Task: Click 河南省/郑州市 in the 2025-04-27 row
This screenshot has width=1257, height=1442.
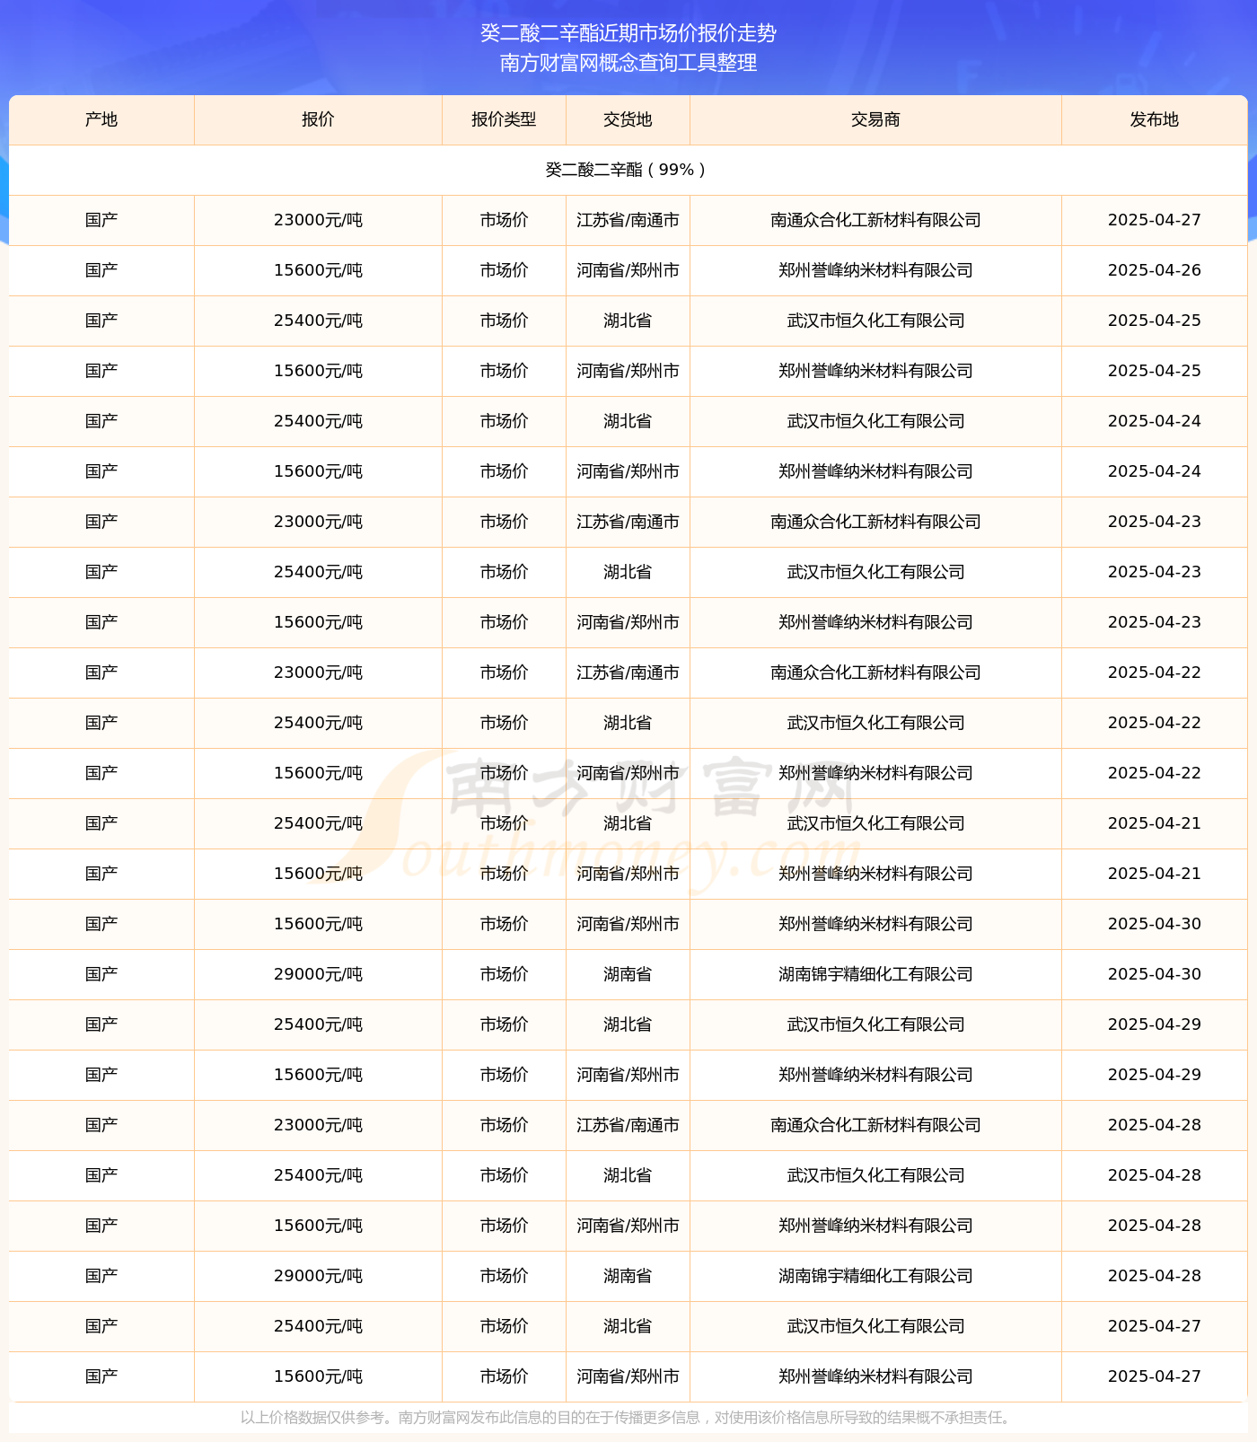Action: (x=628, y=1376)
